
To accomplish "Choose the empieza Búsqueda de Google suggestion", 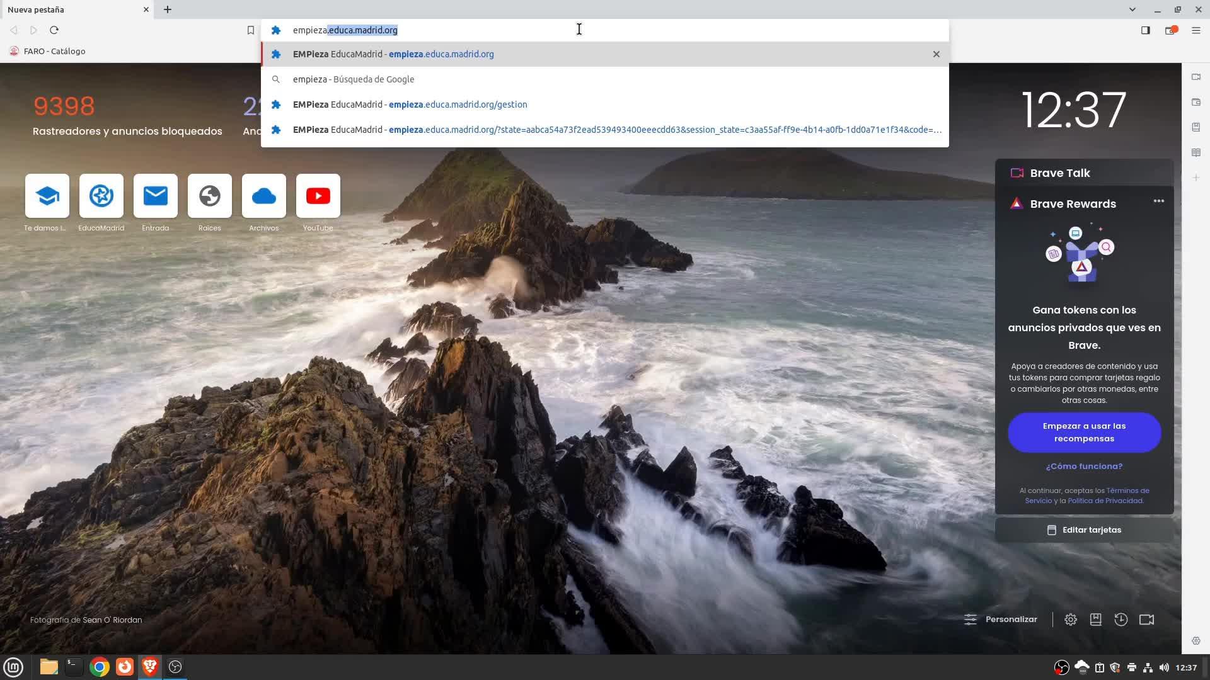I will [353, 79].
